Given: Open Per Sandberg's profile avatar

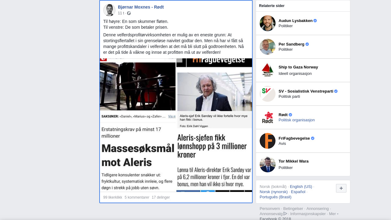Looking at the screenshot, I should tap(268, 47).
